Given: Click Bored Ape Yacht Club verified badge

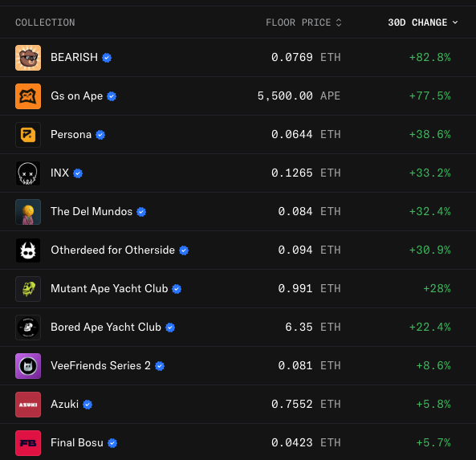Looking at the screenshot, I should click(170, 328).
